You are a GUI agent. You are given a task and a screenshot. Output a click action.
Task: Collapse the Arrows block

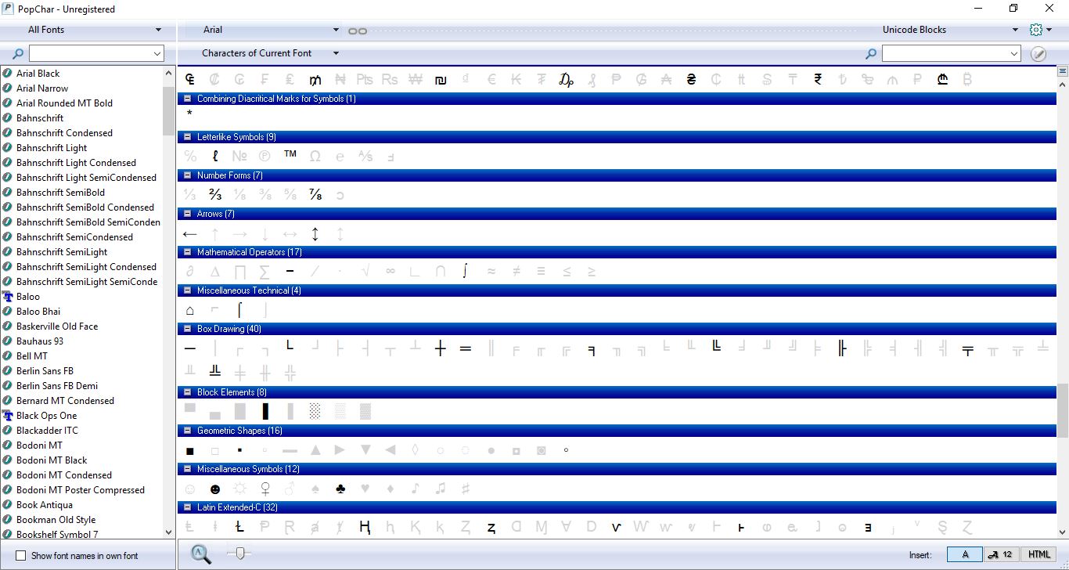187,214
